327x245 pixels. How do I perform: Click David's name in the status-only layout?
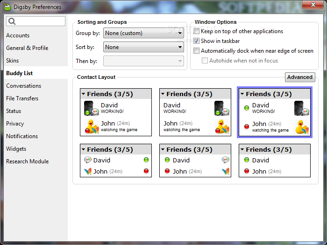coord(261,160)
